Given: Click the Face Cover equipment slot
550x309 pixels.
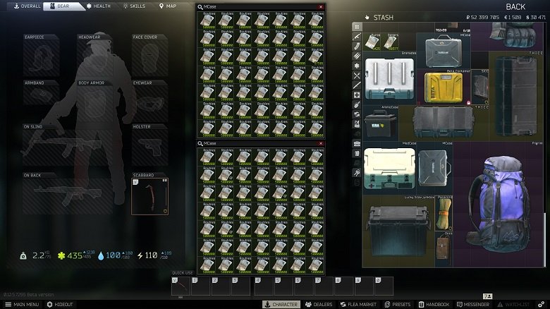Looking at the screenshot, I should 149,56.
